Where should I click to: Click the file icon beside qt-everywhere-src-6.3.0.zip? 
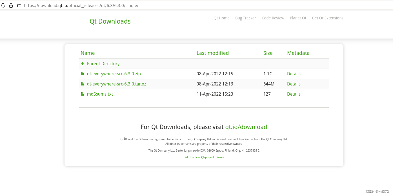[82, 74]
